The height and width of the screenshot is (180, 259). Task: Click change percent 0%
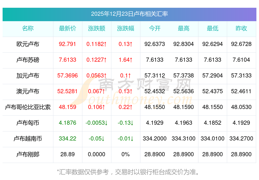click(x=126, y=154)
